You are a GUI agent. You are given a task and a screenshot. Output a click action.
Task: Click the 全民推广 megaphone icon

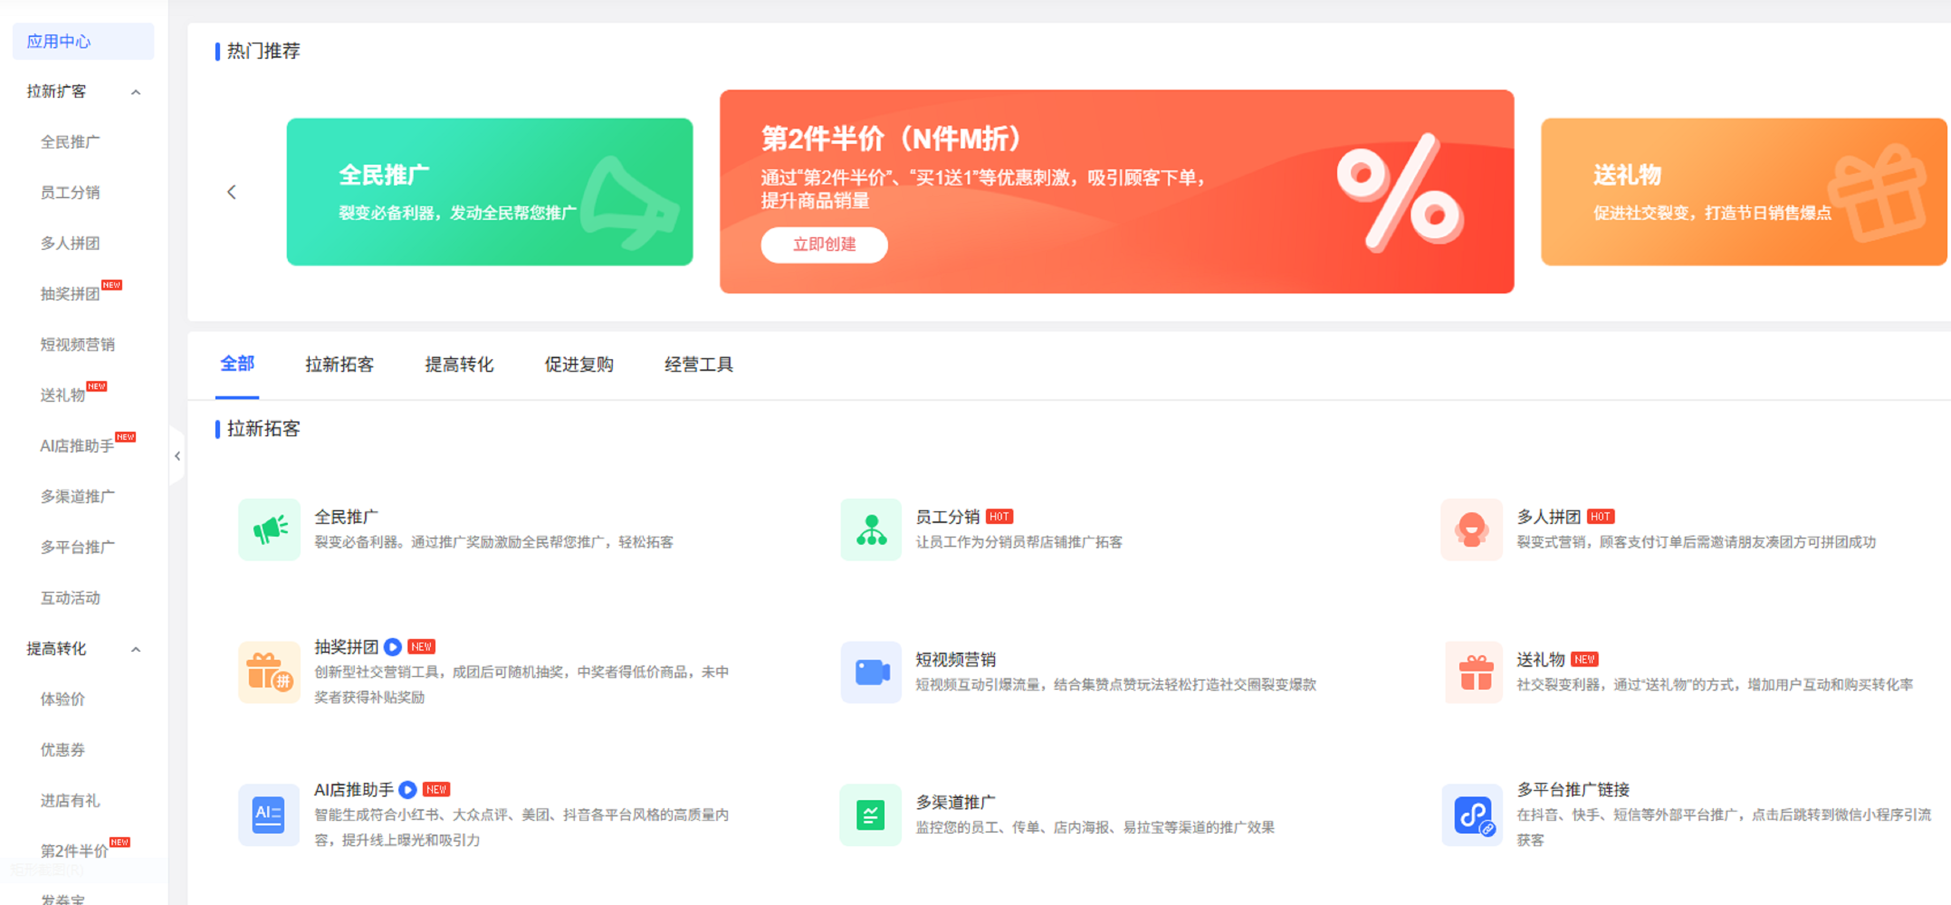269,530
